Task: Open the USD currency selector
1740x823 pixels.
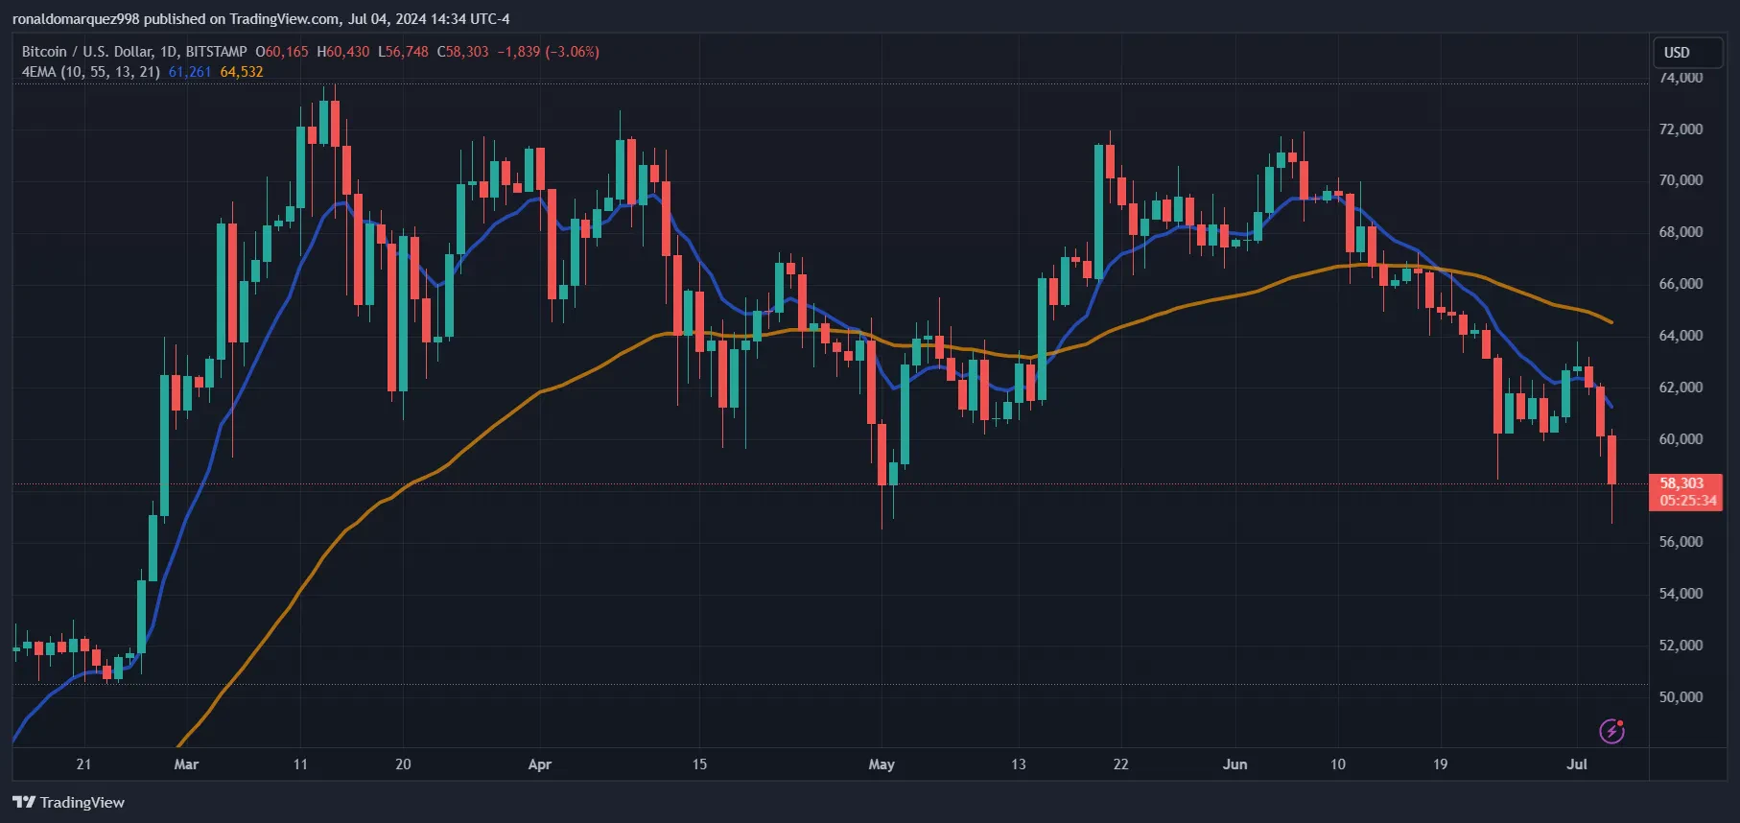Action: tap(1687, 52)
